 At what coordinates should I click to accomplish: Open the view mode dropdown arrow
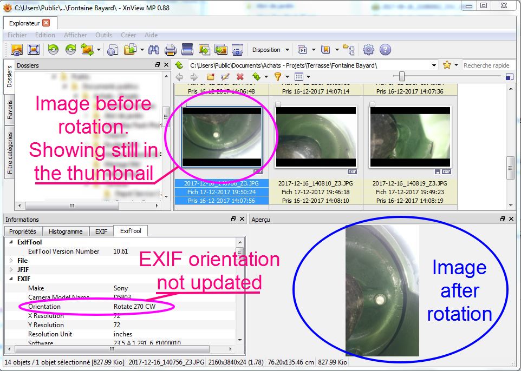[x=309, y=77]
